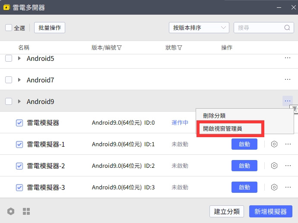
Task: Expand the Android7 group arrow
Action: [19, 80]
